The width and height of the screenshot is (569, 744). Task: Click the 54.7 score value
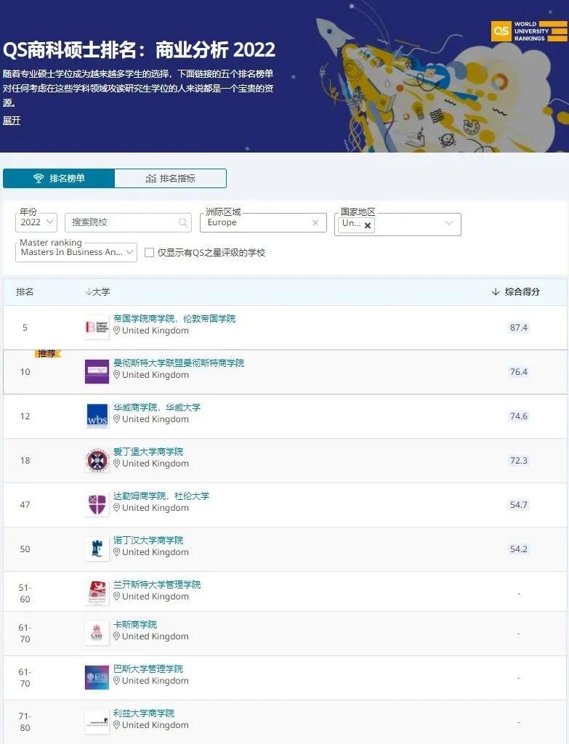click(519, 505)
